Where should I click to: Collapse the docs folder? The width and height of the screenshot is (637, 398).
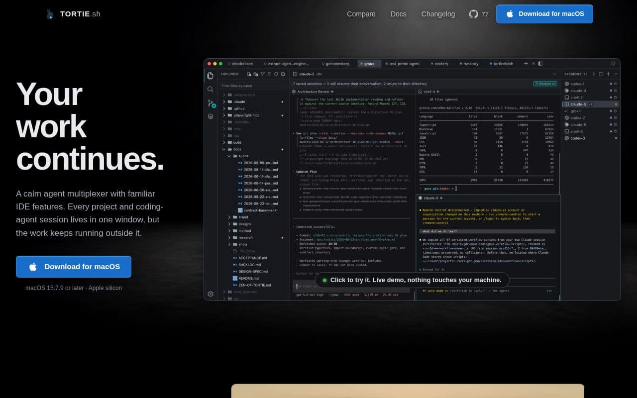pyautogui.click(x=253, y=149)
